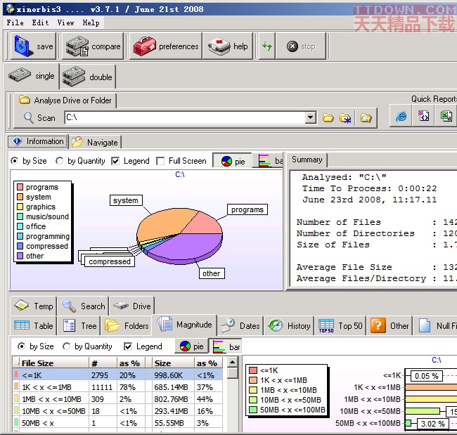Select upper by Quantity radio button
Image resolution: width=457 pixels, height=435 pixels.
tap(59, 160)
